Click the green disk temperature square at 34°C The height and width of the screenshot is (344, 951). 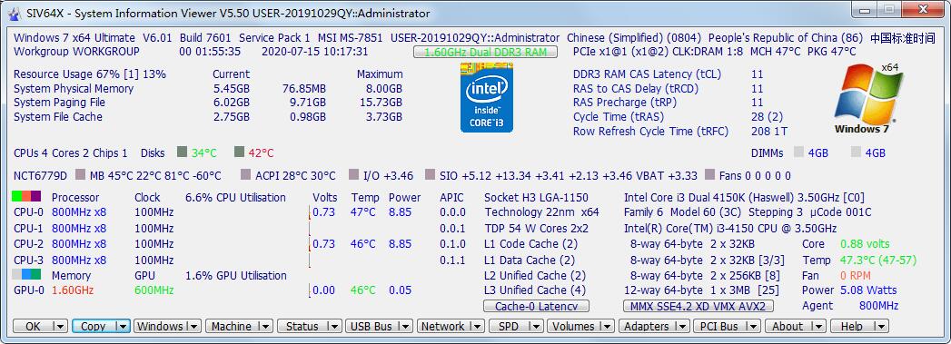point(182,152)
